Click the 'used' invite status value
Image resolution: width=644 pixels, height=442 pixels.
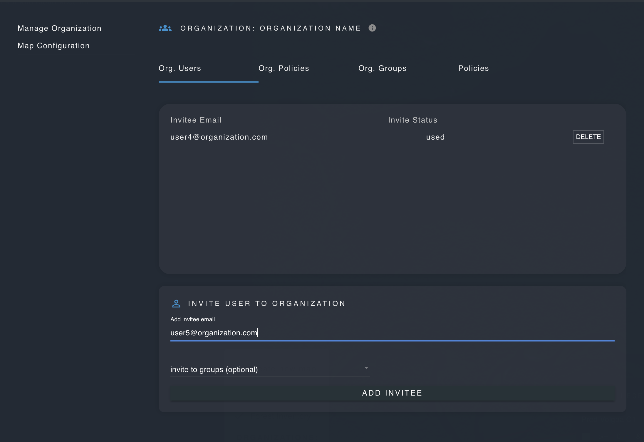point(435,137)
